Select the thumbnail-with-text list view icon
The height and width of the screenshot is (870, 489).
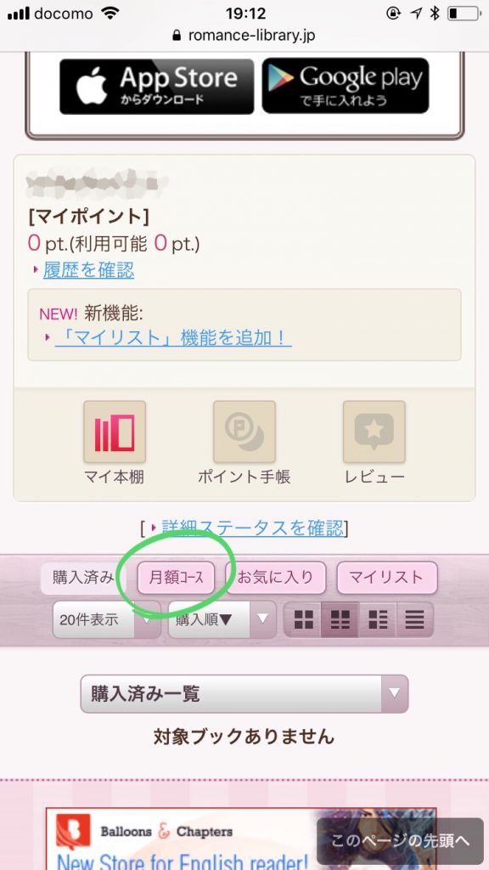click(378, 619)
